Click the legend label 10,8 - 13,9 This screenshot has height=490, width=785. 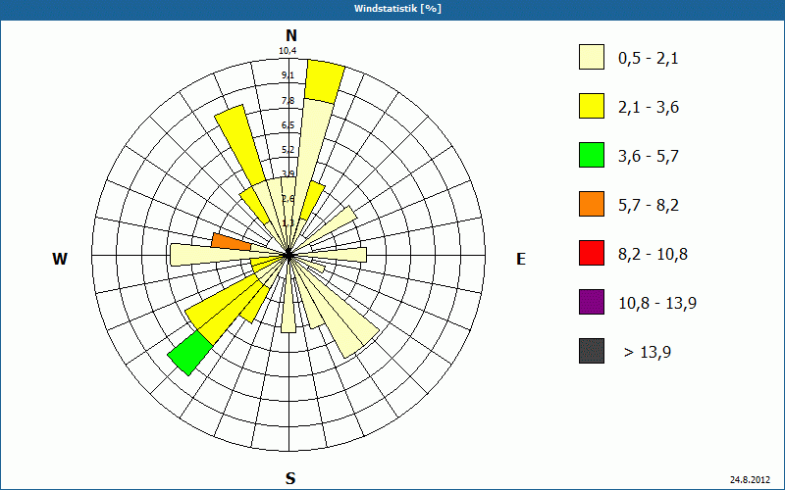click(657, 304)
